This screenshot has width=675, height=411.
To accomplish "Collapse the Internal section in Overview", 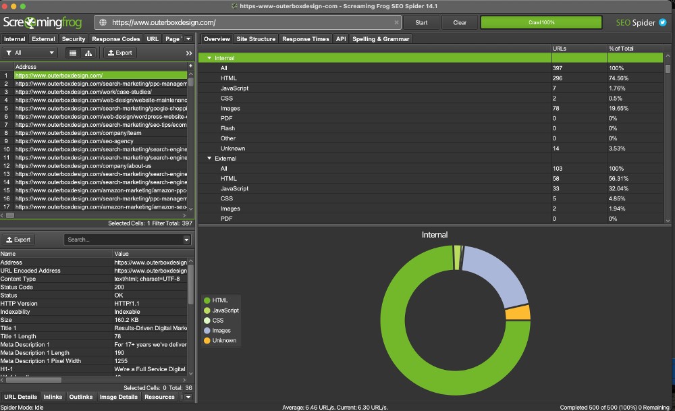I will (x=210, y=57).
